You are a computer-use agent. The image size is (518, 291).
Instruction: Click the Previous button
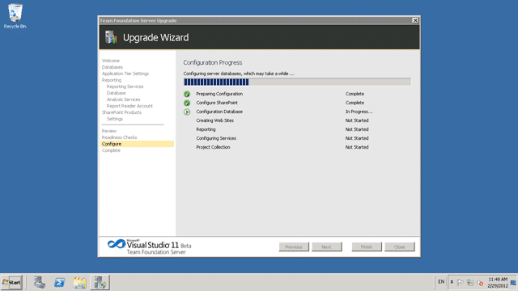(294, 247)
